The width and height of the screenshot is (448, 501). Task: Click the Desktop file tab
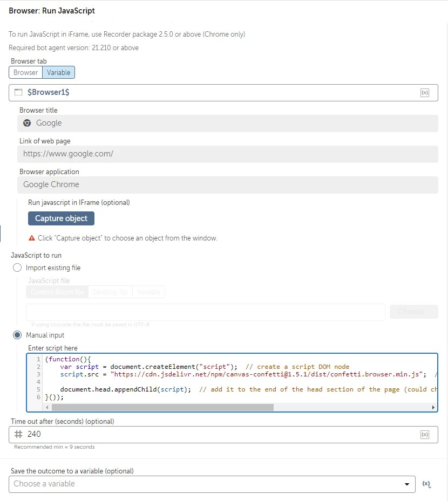(110, 292)
